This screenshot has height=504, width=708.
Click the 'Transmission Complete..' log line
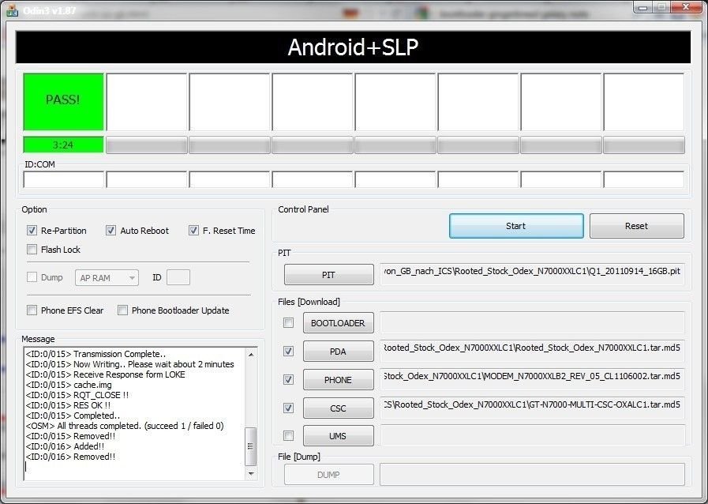pos(96,354)
